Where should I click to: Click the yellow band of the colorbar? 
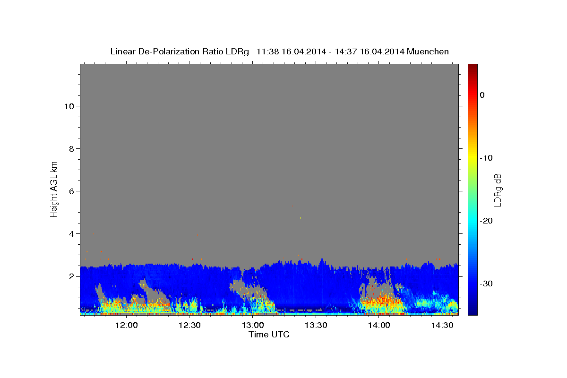[x=472, y=156]
